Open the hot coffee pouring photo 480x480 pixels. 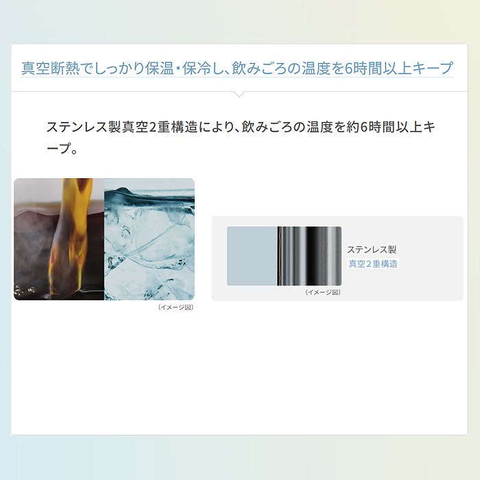tap(59, 239)
